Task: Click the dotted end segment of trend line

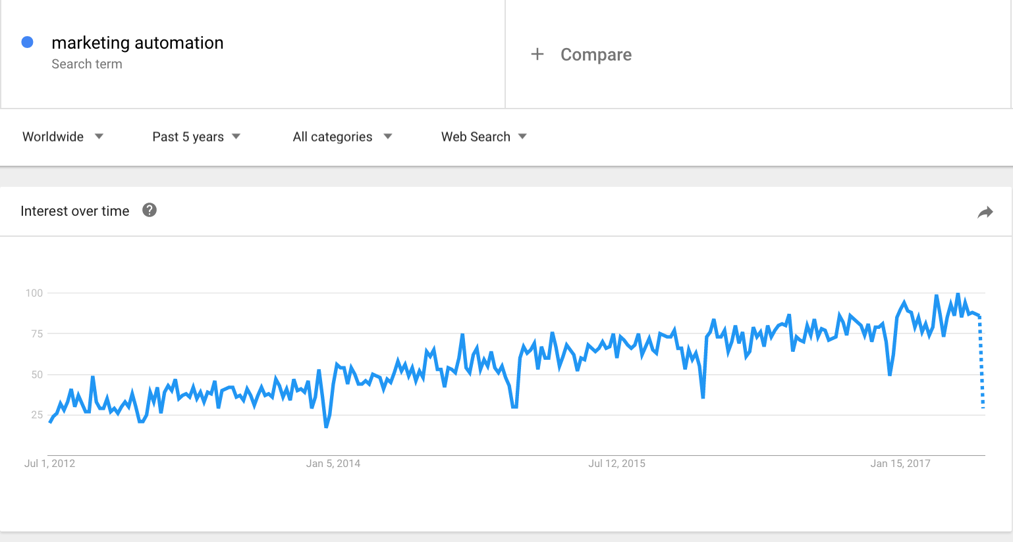Action: click(x=981, y=362)
